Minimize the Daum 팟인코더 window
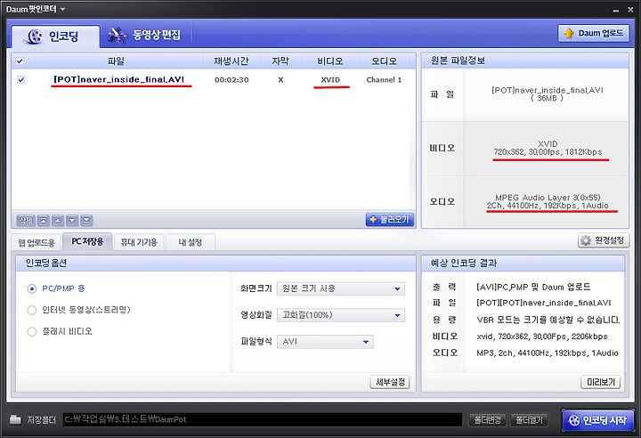This screenshot has width=641, height=438. [x=616, y=10]
